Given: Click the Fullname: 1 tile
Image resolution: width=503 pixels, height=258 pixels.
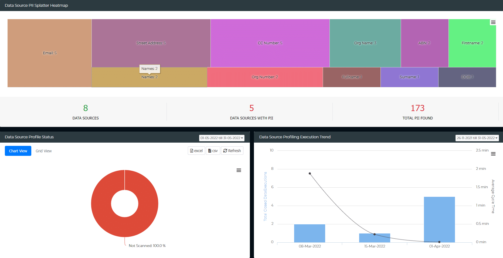Looking at the screenshot, I should click(x=352, y=77).
